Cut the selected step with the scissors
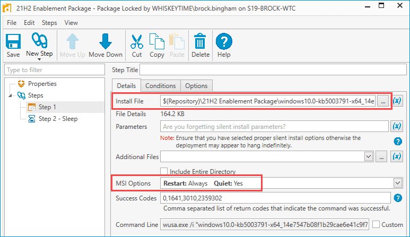410x237 pixels. (137, 45)
